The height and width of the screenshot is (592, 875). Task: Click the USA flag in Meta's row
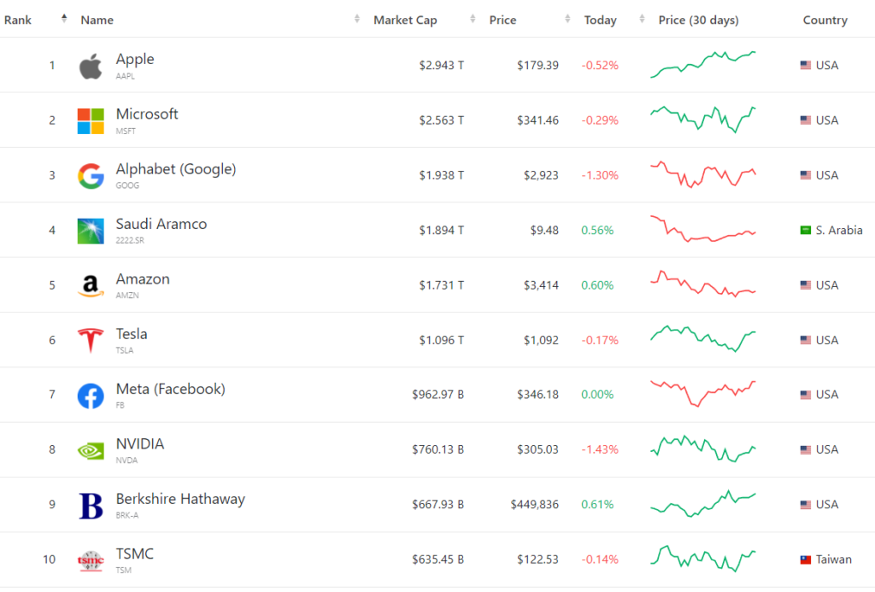click(x=805, y=395)
